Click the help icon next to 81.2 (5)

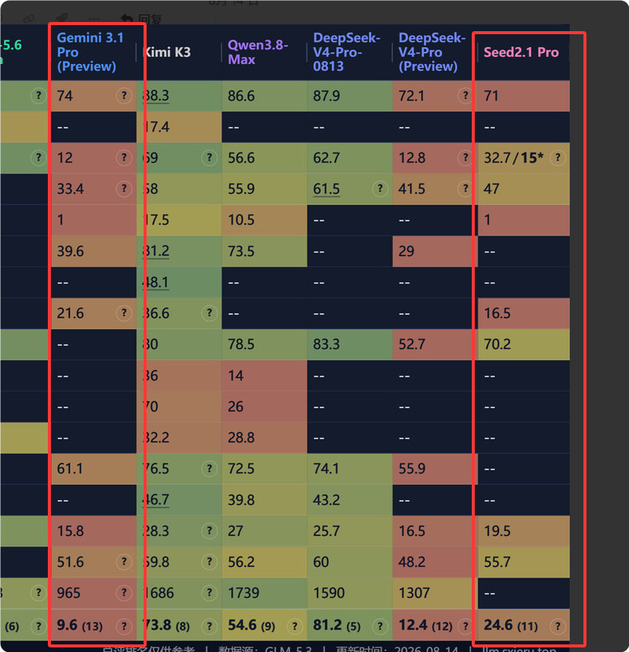coord(380,626)
